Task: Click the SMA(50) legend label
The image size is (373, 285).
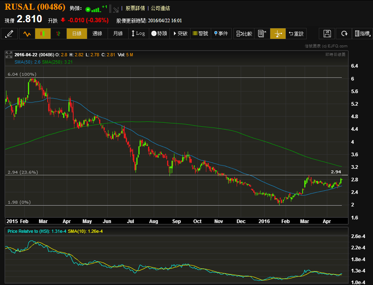Action: (28, 62)
